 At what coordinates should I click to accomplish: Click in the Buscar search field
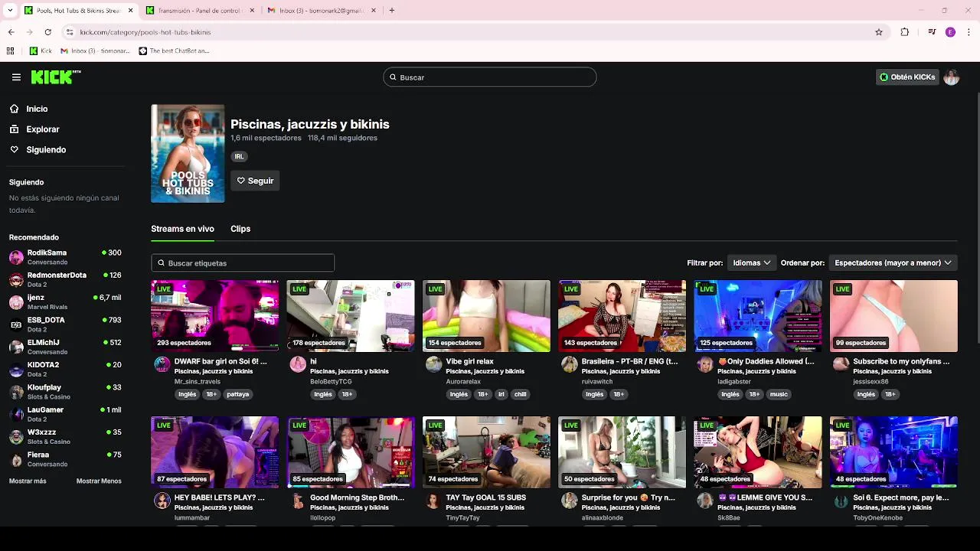[490, 77]
